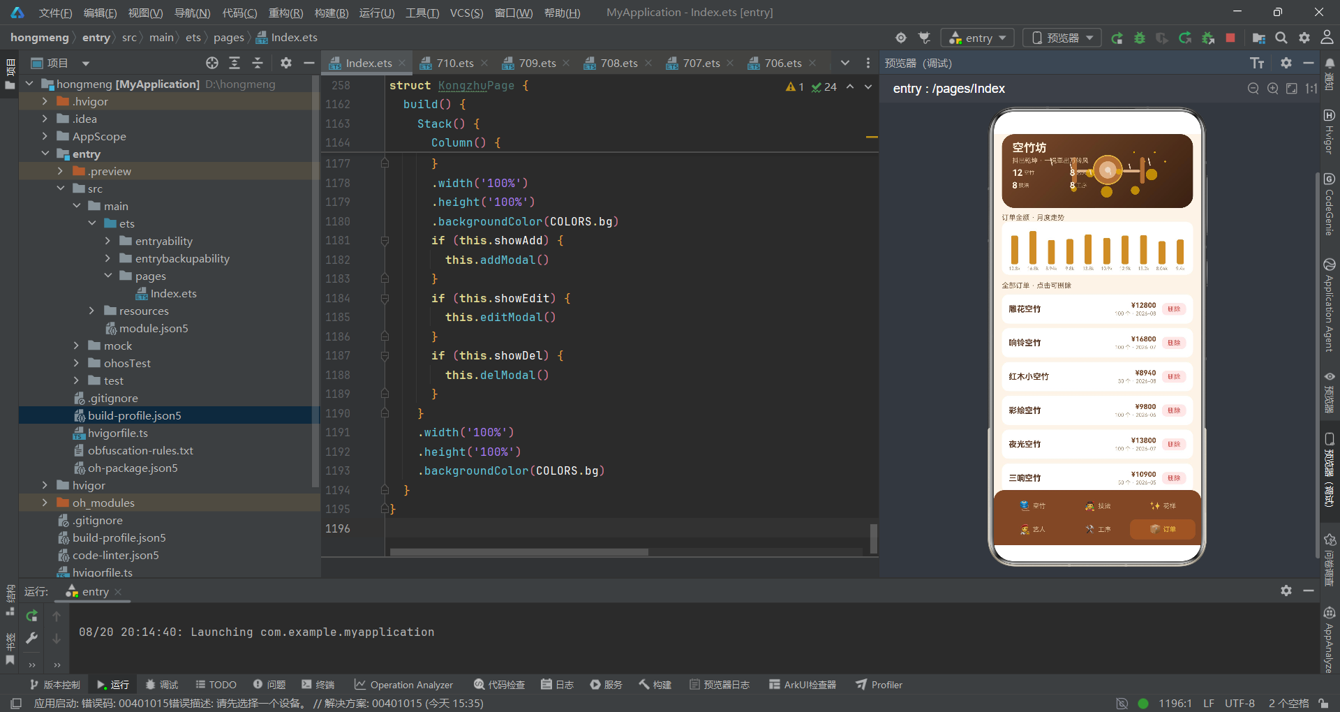The width and height of the screenshot is (1340, 712).
Task: Collapse all items in project panel
Action: pos(258,63)
